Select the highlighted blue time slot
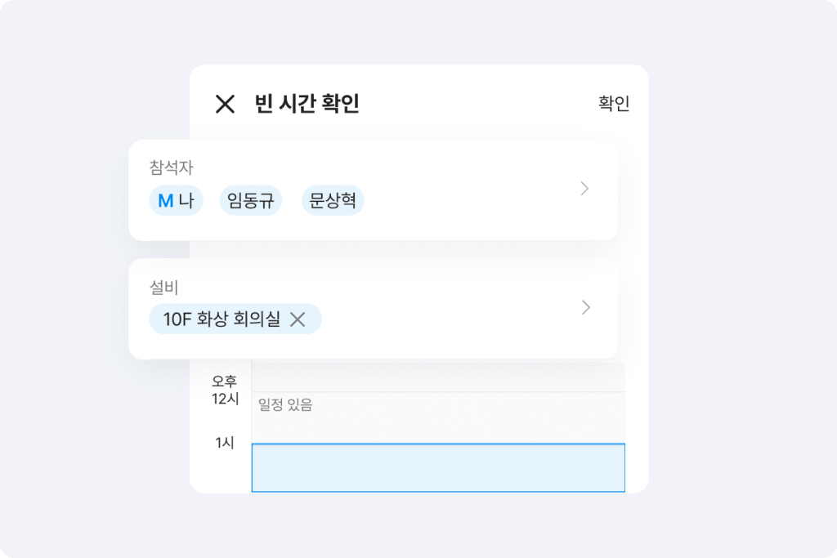Screen dimensions: 837x558 438,467
